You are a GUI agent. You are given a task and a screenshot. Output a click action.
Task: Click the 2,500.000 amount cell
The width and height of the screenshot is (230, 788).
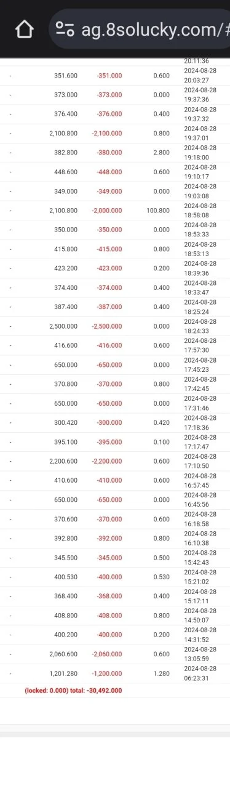point(64,326)
